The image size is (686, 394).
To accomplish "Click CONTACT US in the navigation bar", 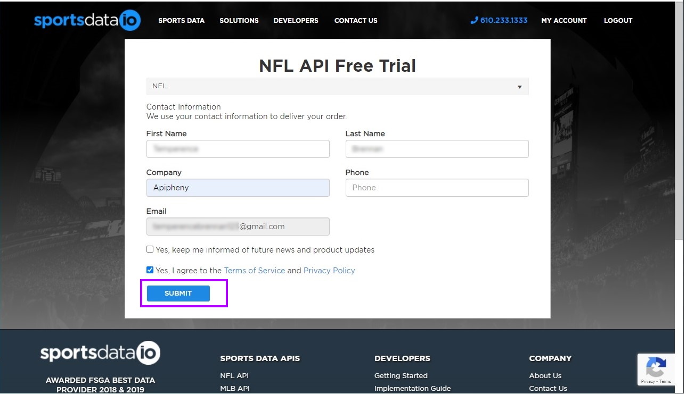I will (x=355, y=21).
